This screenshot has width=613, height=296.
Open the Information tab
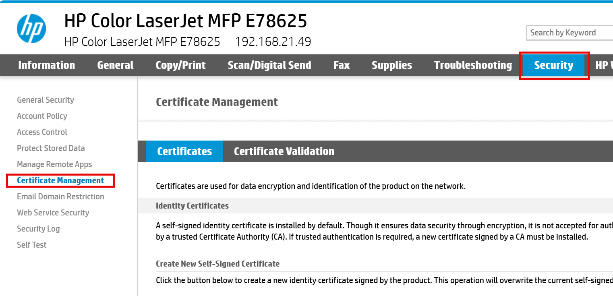[x=46, y=65]
